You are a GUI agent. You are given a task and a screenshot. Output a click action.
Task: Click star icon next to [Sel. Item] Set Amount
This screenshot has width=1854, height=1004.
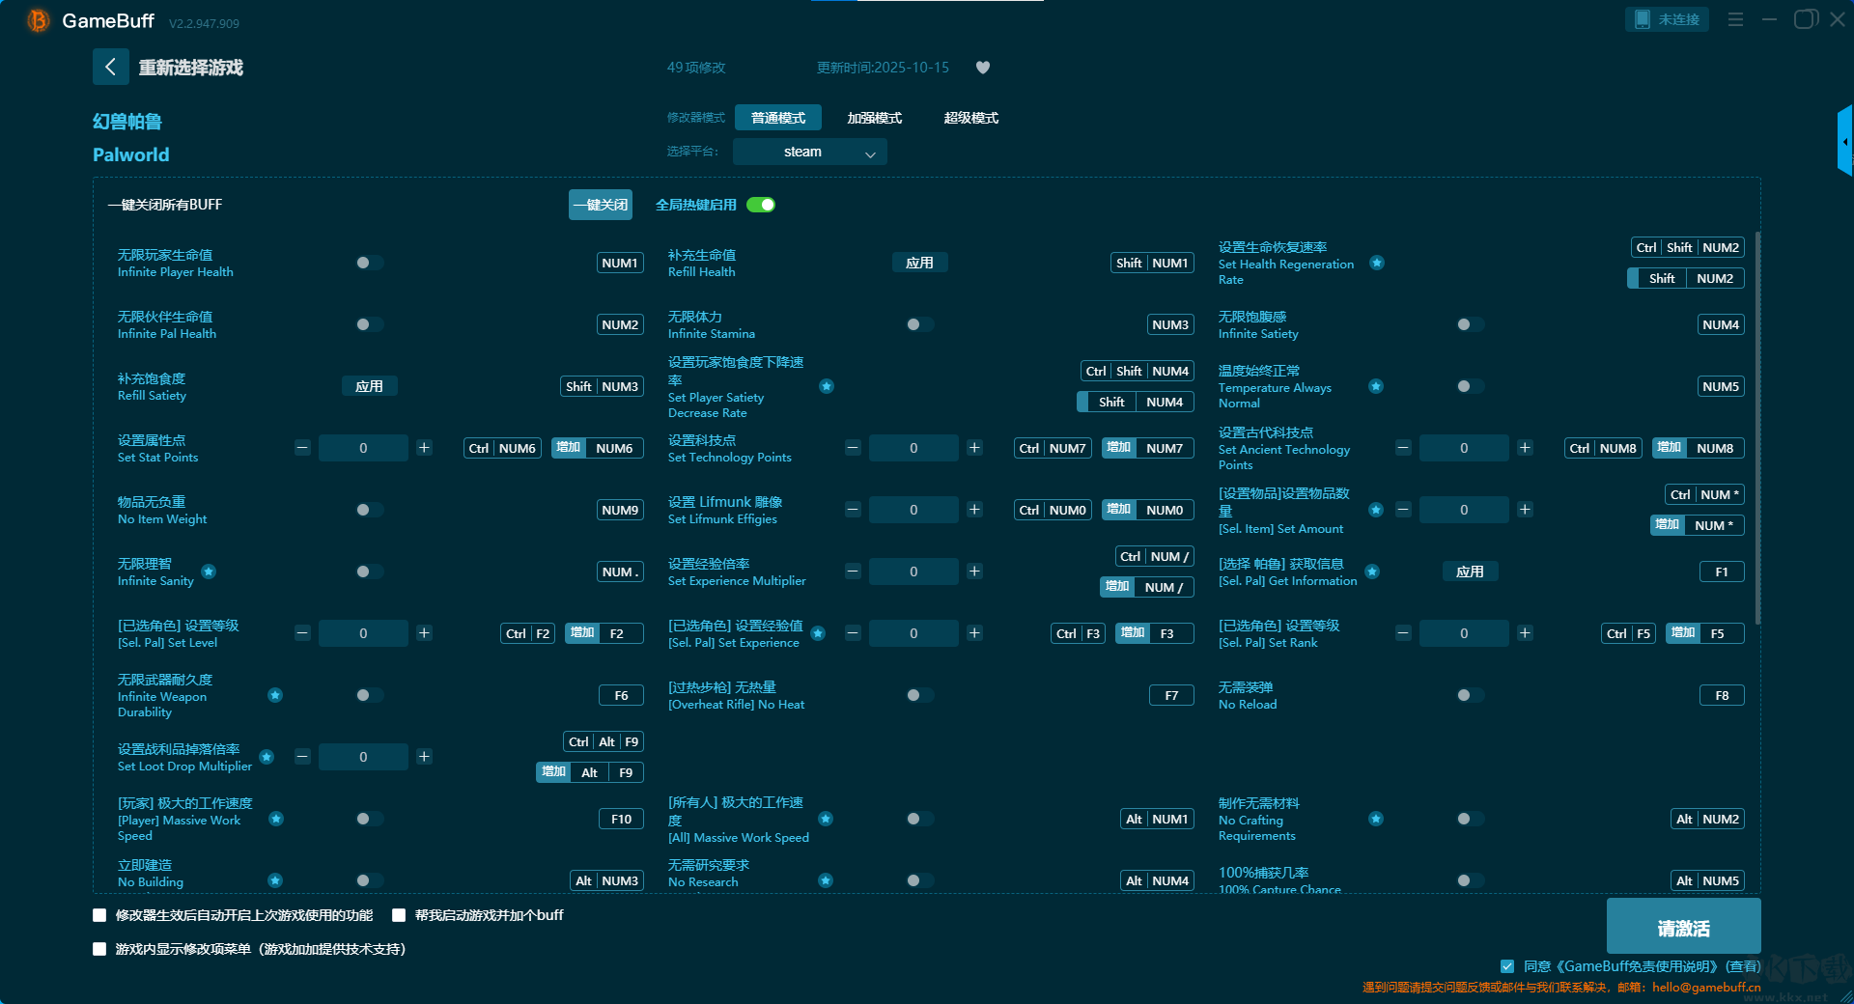coord(1376,510)
